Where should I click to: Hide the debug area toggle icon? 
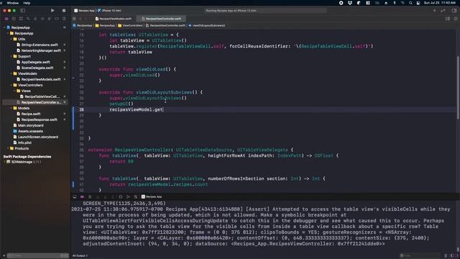75,196
